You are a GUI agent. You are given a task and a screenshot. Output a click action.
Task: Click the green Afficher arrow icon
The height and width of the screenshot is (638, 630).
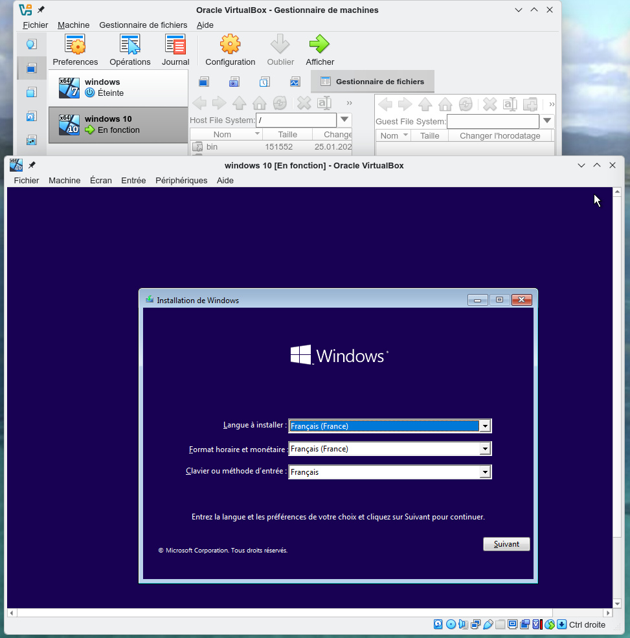(319, 51)
